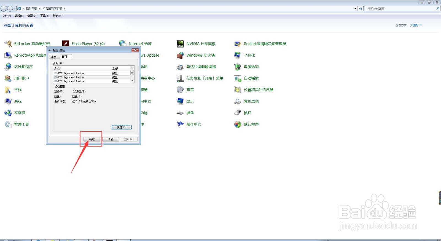Click the Back navigation arrow
The image size is (441, 241).
(x=4, y=9)
